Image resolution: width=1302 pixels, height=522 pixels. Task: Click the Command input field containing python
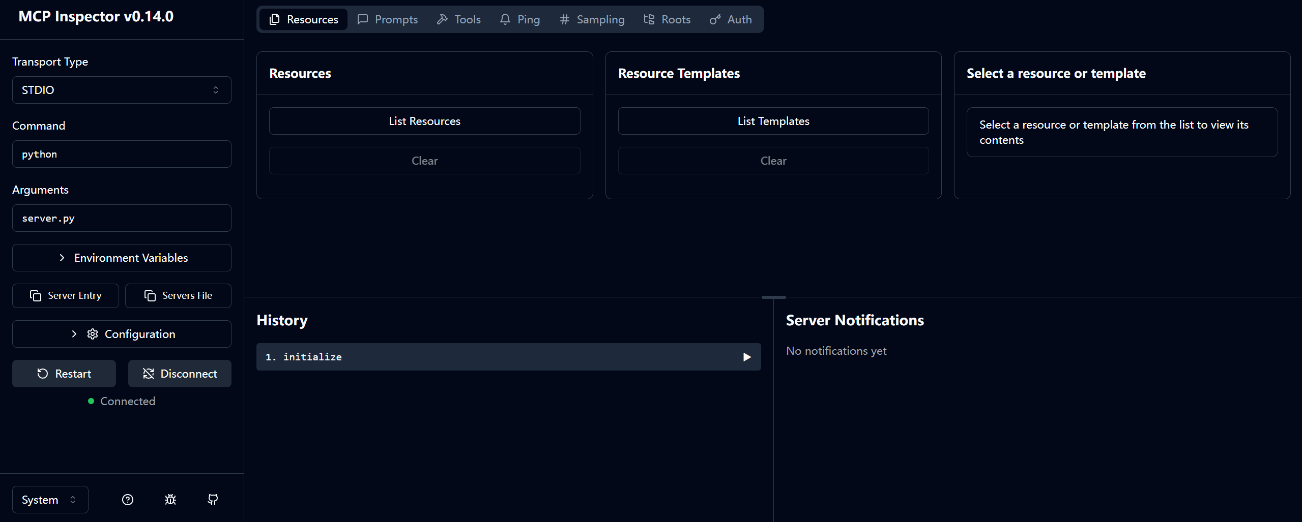pyautogui.click(x=122, y=154)
